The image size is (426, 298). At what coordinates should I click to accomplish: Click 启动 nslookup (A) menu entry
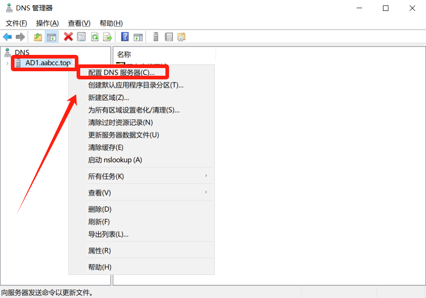pyautogui.click(x=115, y=160)
